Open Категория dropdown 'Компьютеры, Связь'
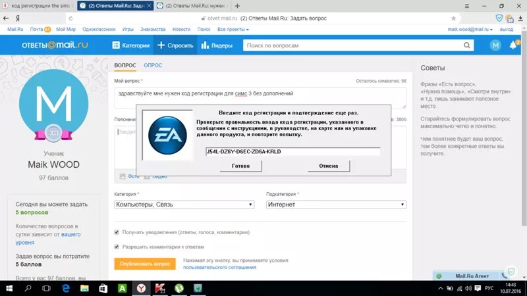The height and width of the screenshot is (296, 527). click(x=184, y=205)
